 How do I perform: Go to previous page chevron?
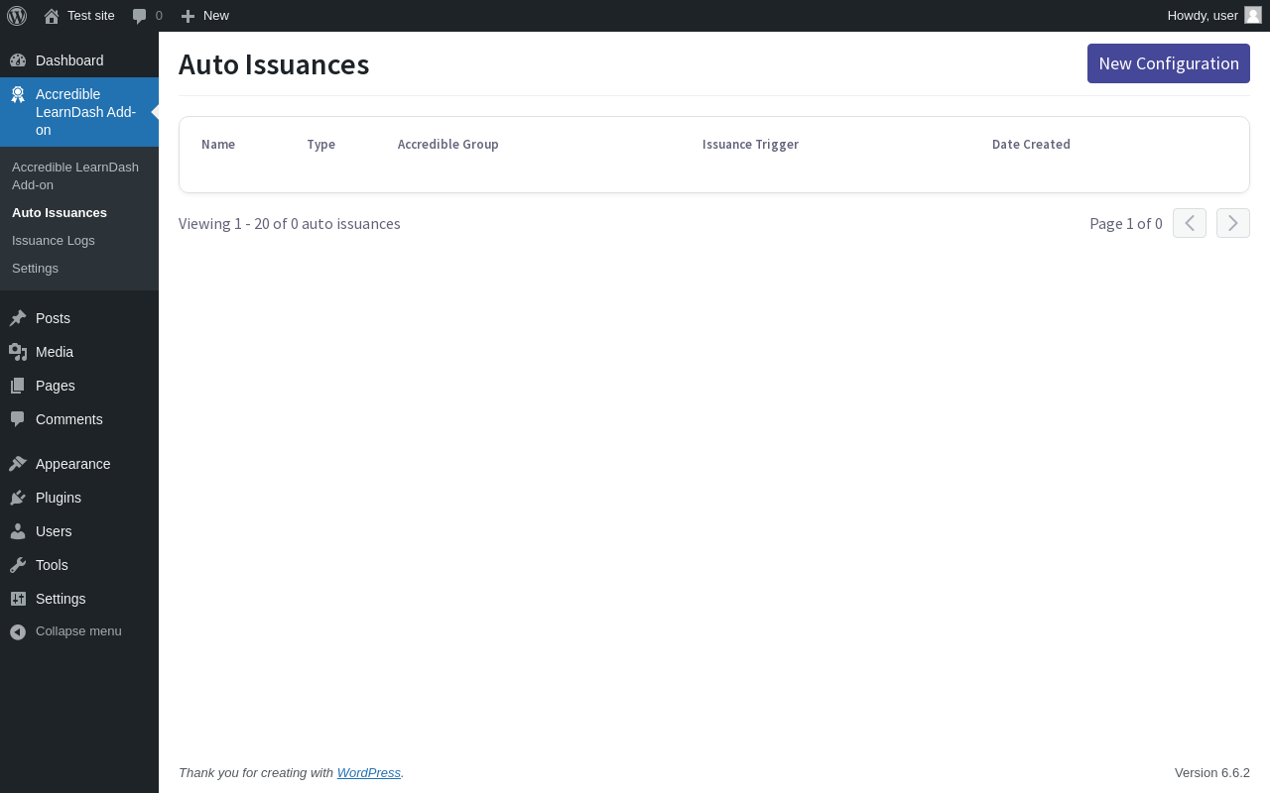[1190, 223]
